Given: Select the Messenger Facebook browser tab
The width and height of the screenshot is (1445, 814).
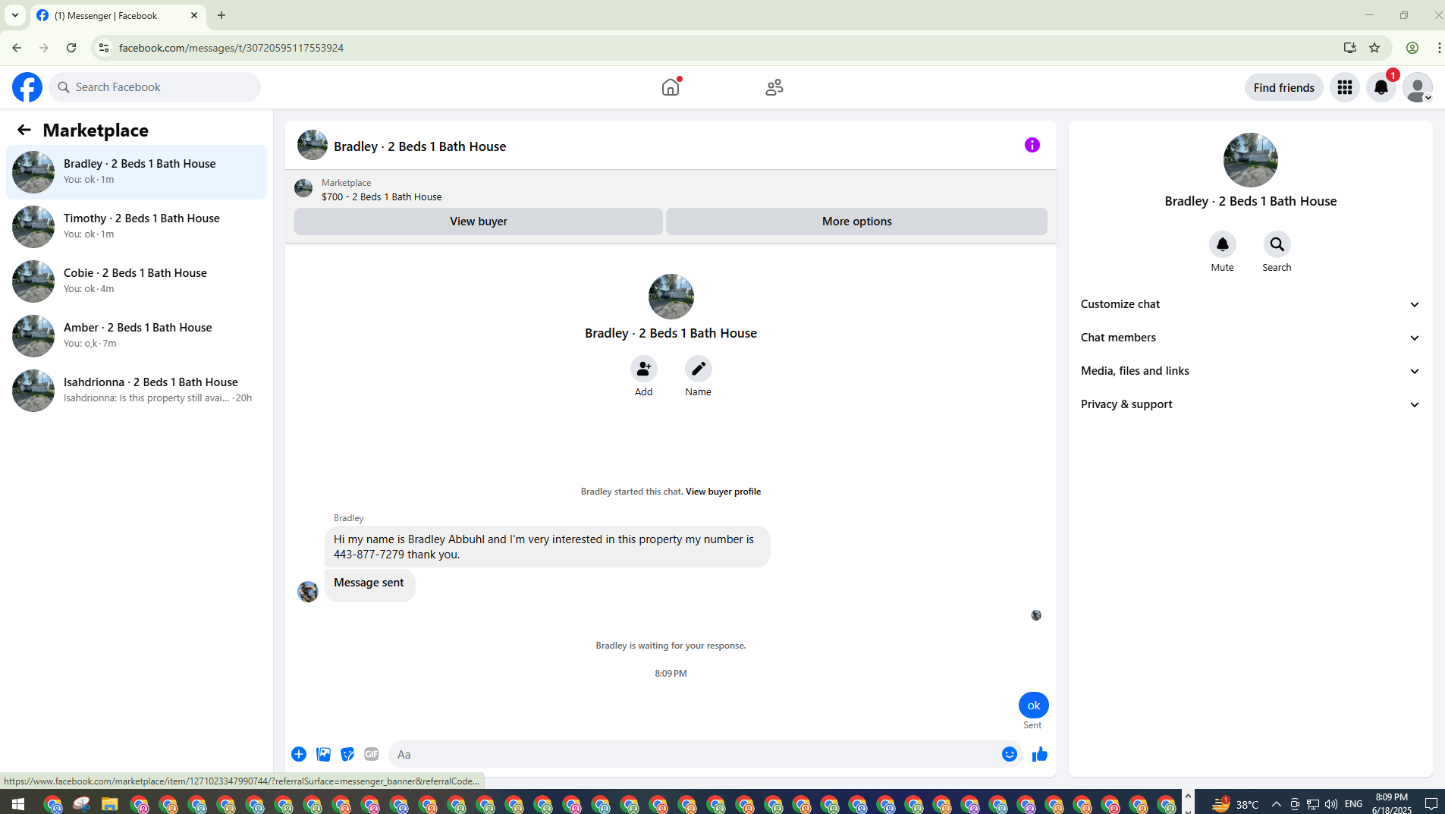Looking at the screenshot, I should pyautogui.click(x=118, y=15).
